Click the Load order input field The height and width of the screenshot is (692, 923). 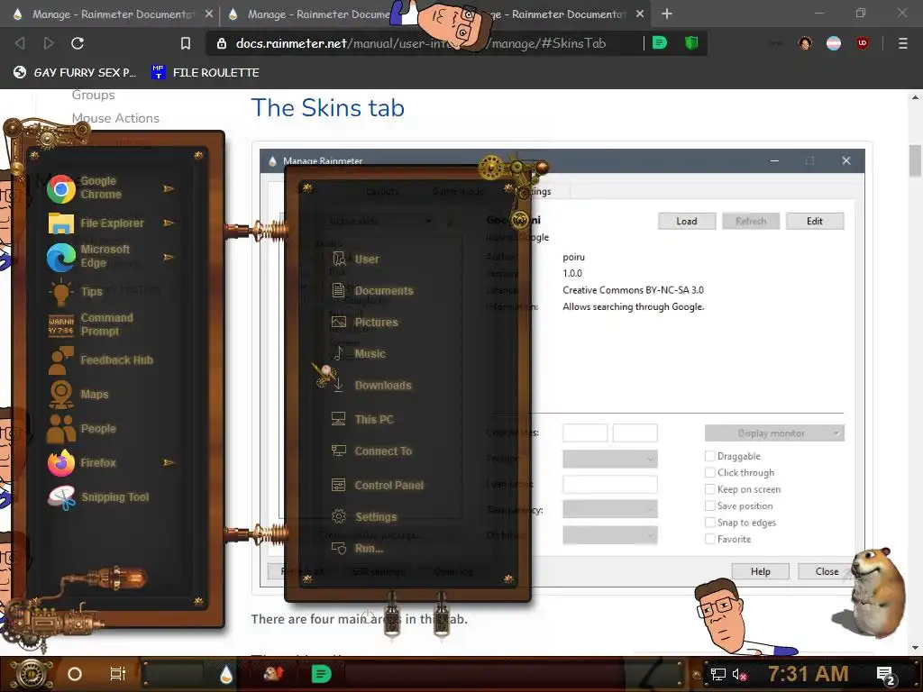point(610,484)
